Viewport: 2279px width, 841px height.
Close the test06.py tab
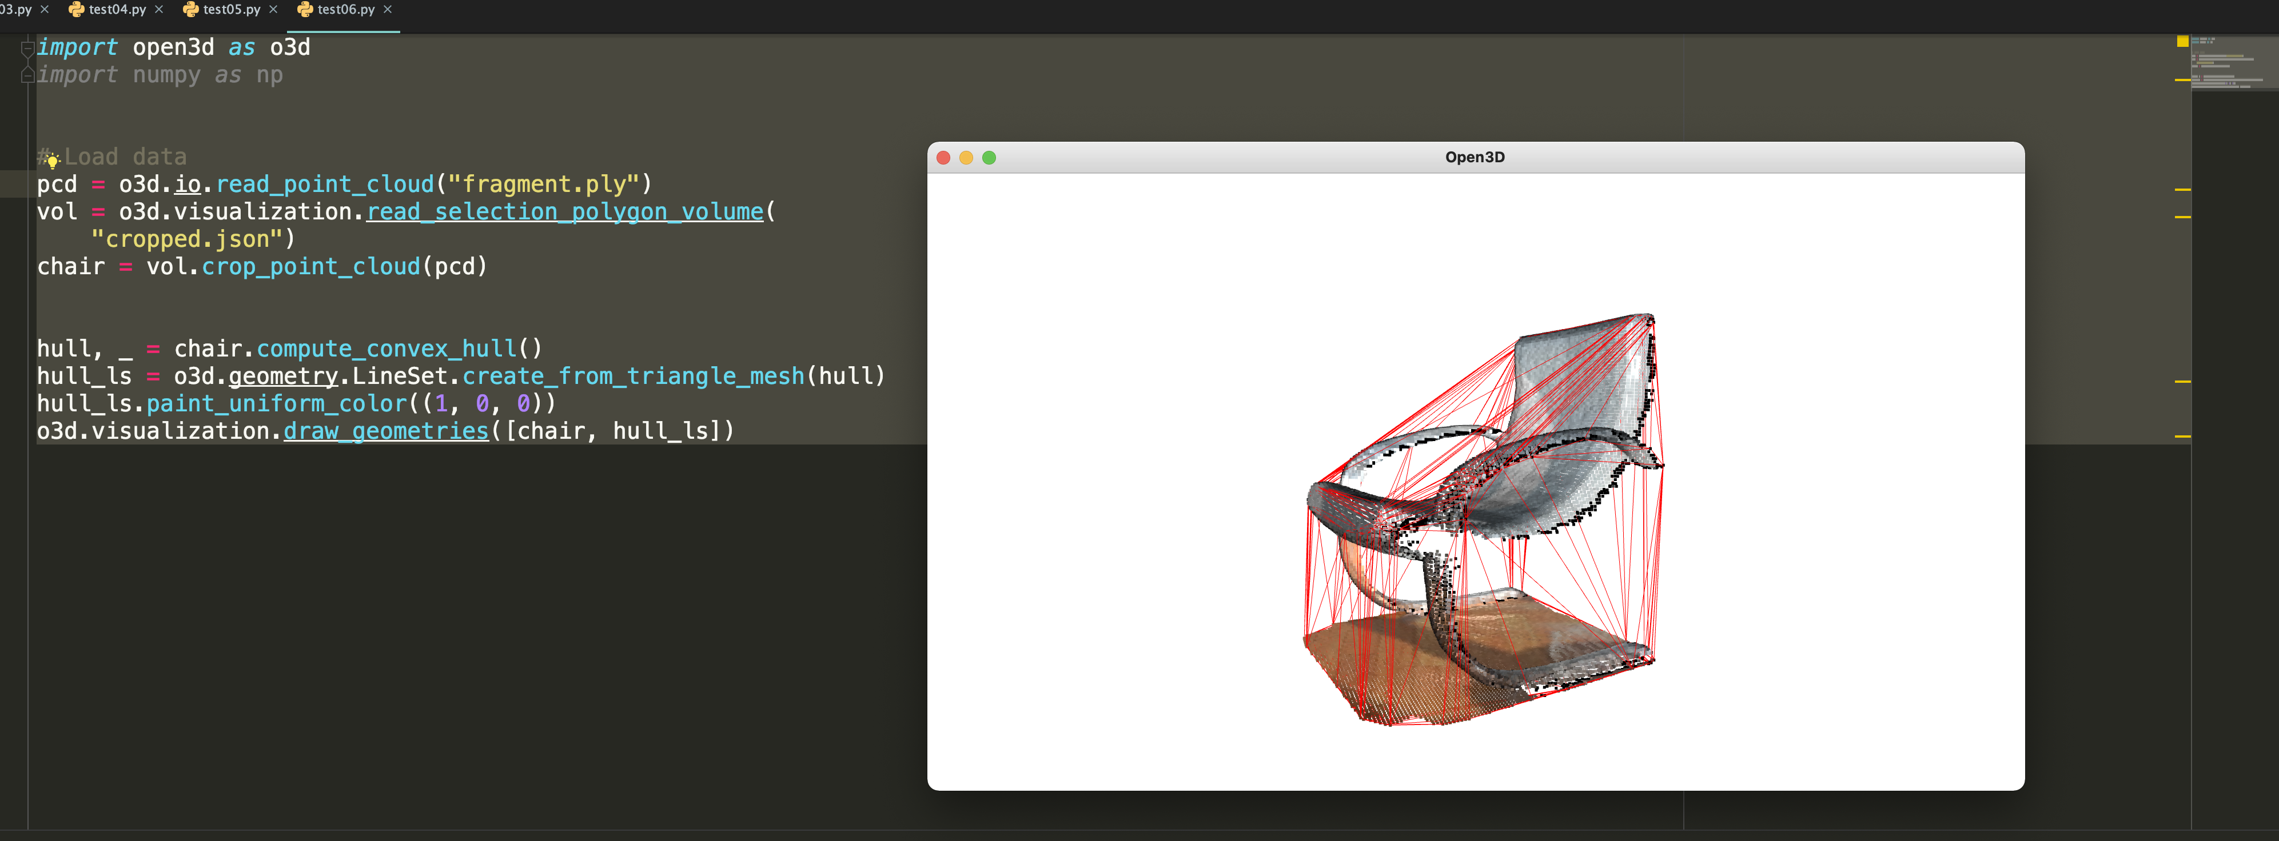point(388,10)
